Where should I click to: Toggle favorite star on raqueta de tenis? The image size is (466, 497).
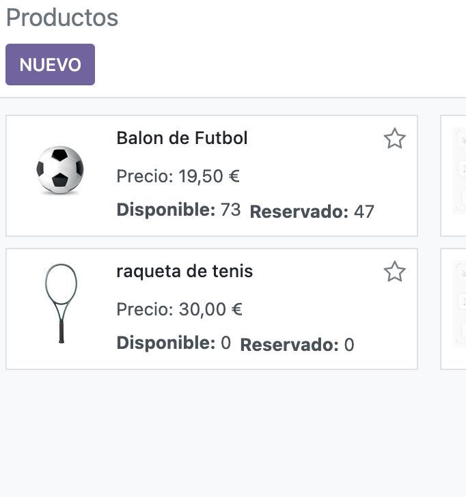click(x=395, y=272)
